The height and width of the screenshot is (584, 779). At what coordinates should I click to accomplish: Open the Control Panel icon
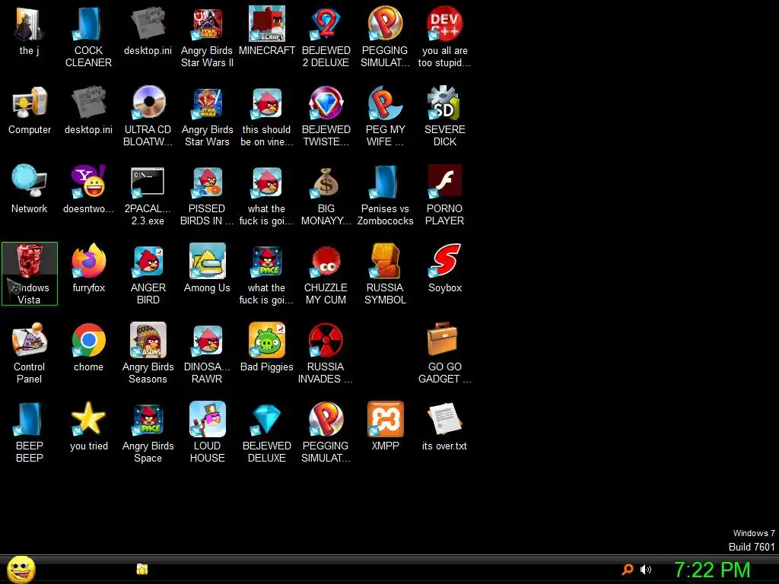30,353
